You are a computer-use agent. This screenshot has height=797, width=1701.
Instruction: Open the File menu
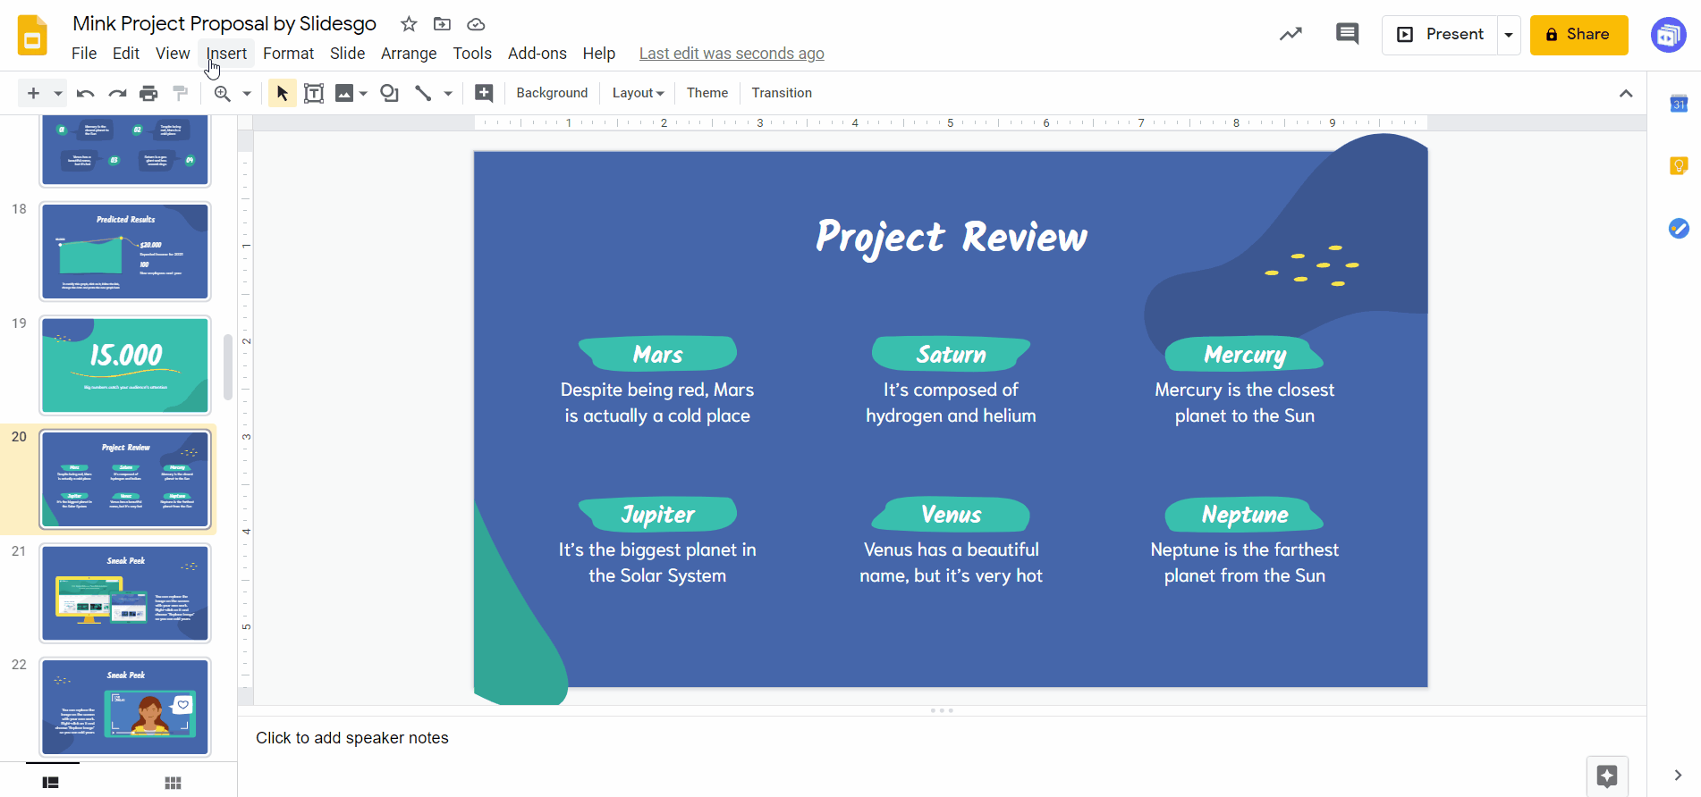84,54
